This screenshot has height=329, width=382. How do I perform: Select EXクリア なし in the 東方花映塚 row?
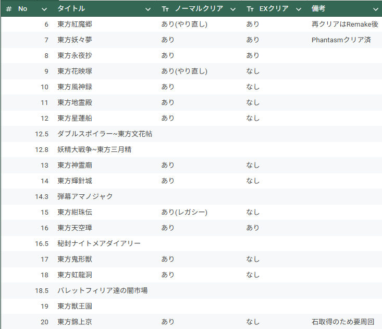(253, 71)
